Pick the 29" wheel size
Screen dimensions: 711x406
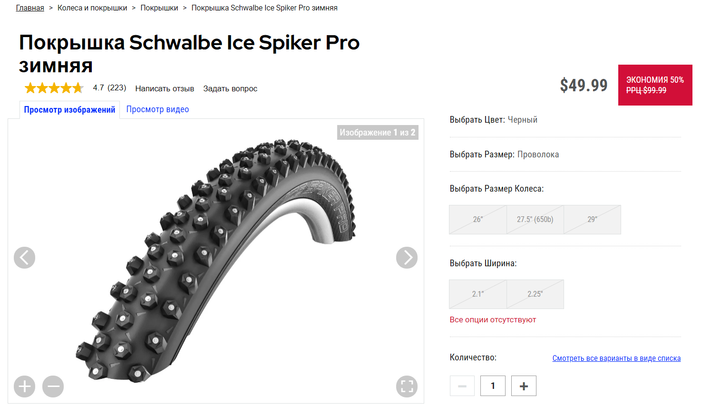click(x=592, y=220)
